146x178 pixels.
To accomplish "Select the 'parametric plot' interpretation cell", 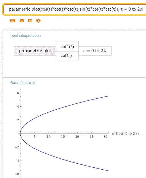I will [x=35, y=51].
